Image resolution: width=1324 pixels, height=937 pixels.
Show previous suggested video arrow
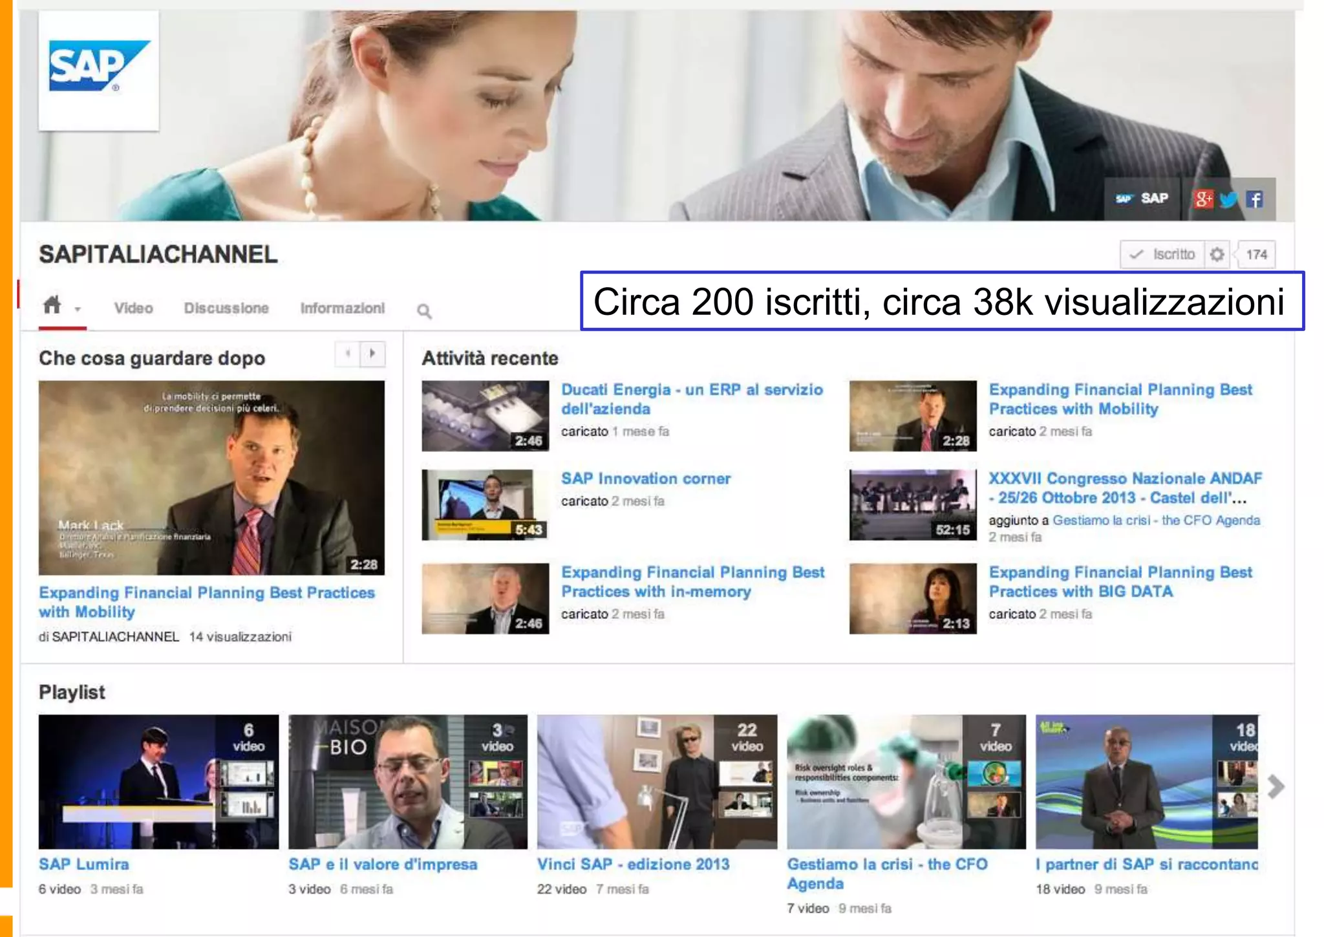[x=348, y=354]
